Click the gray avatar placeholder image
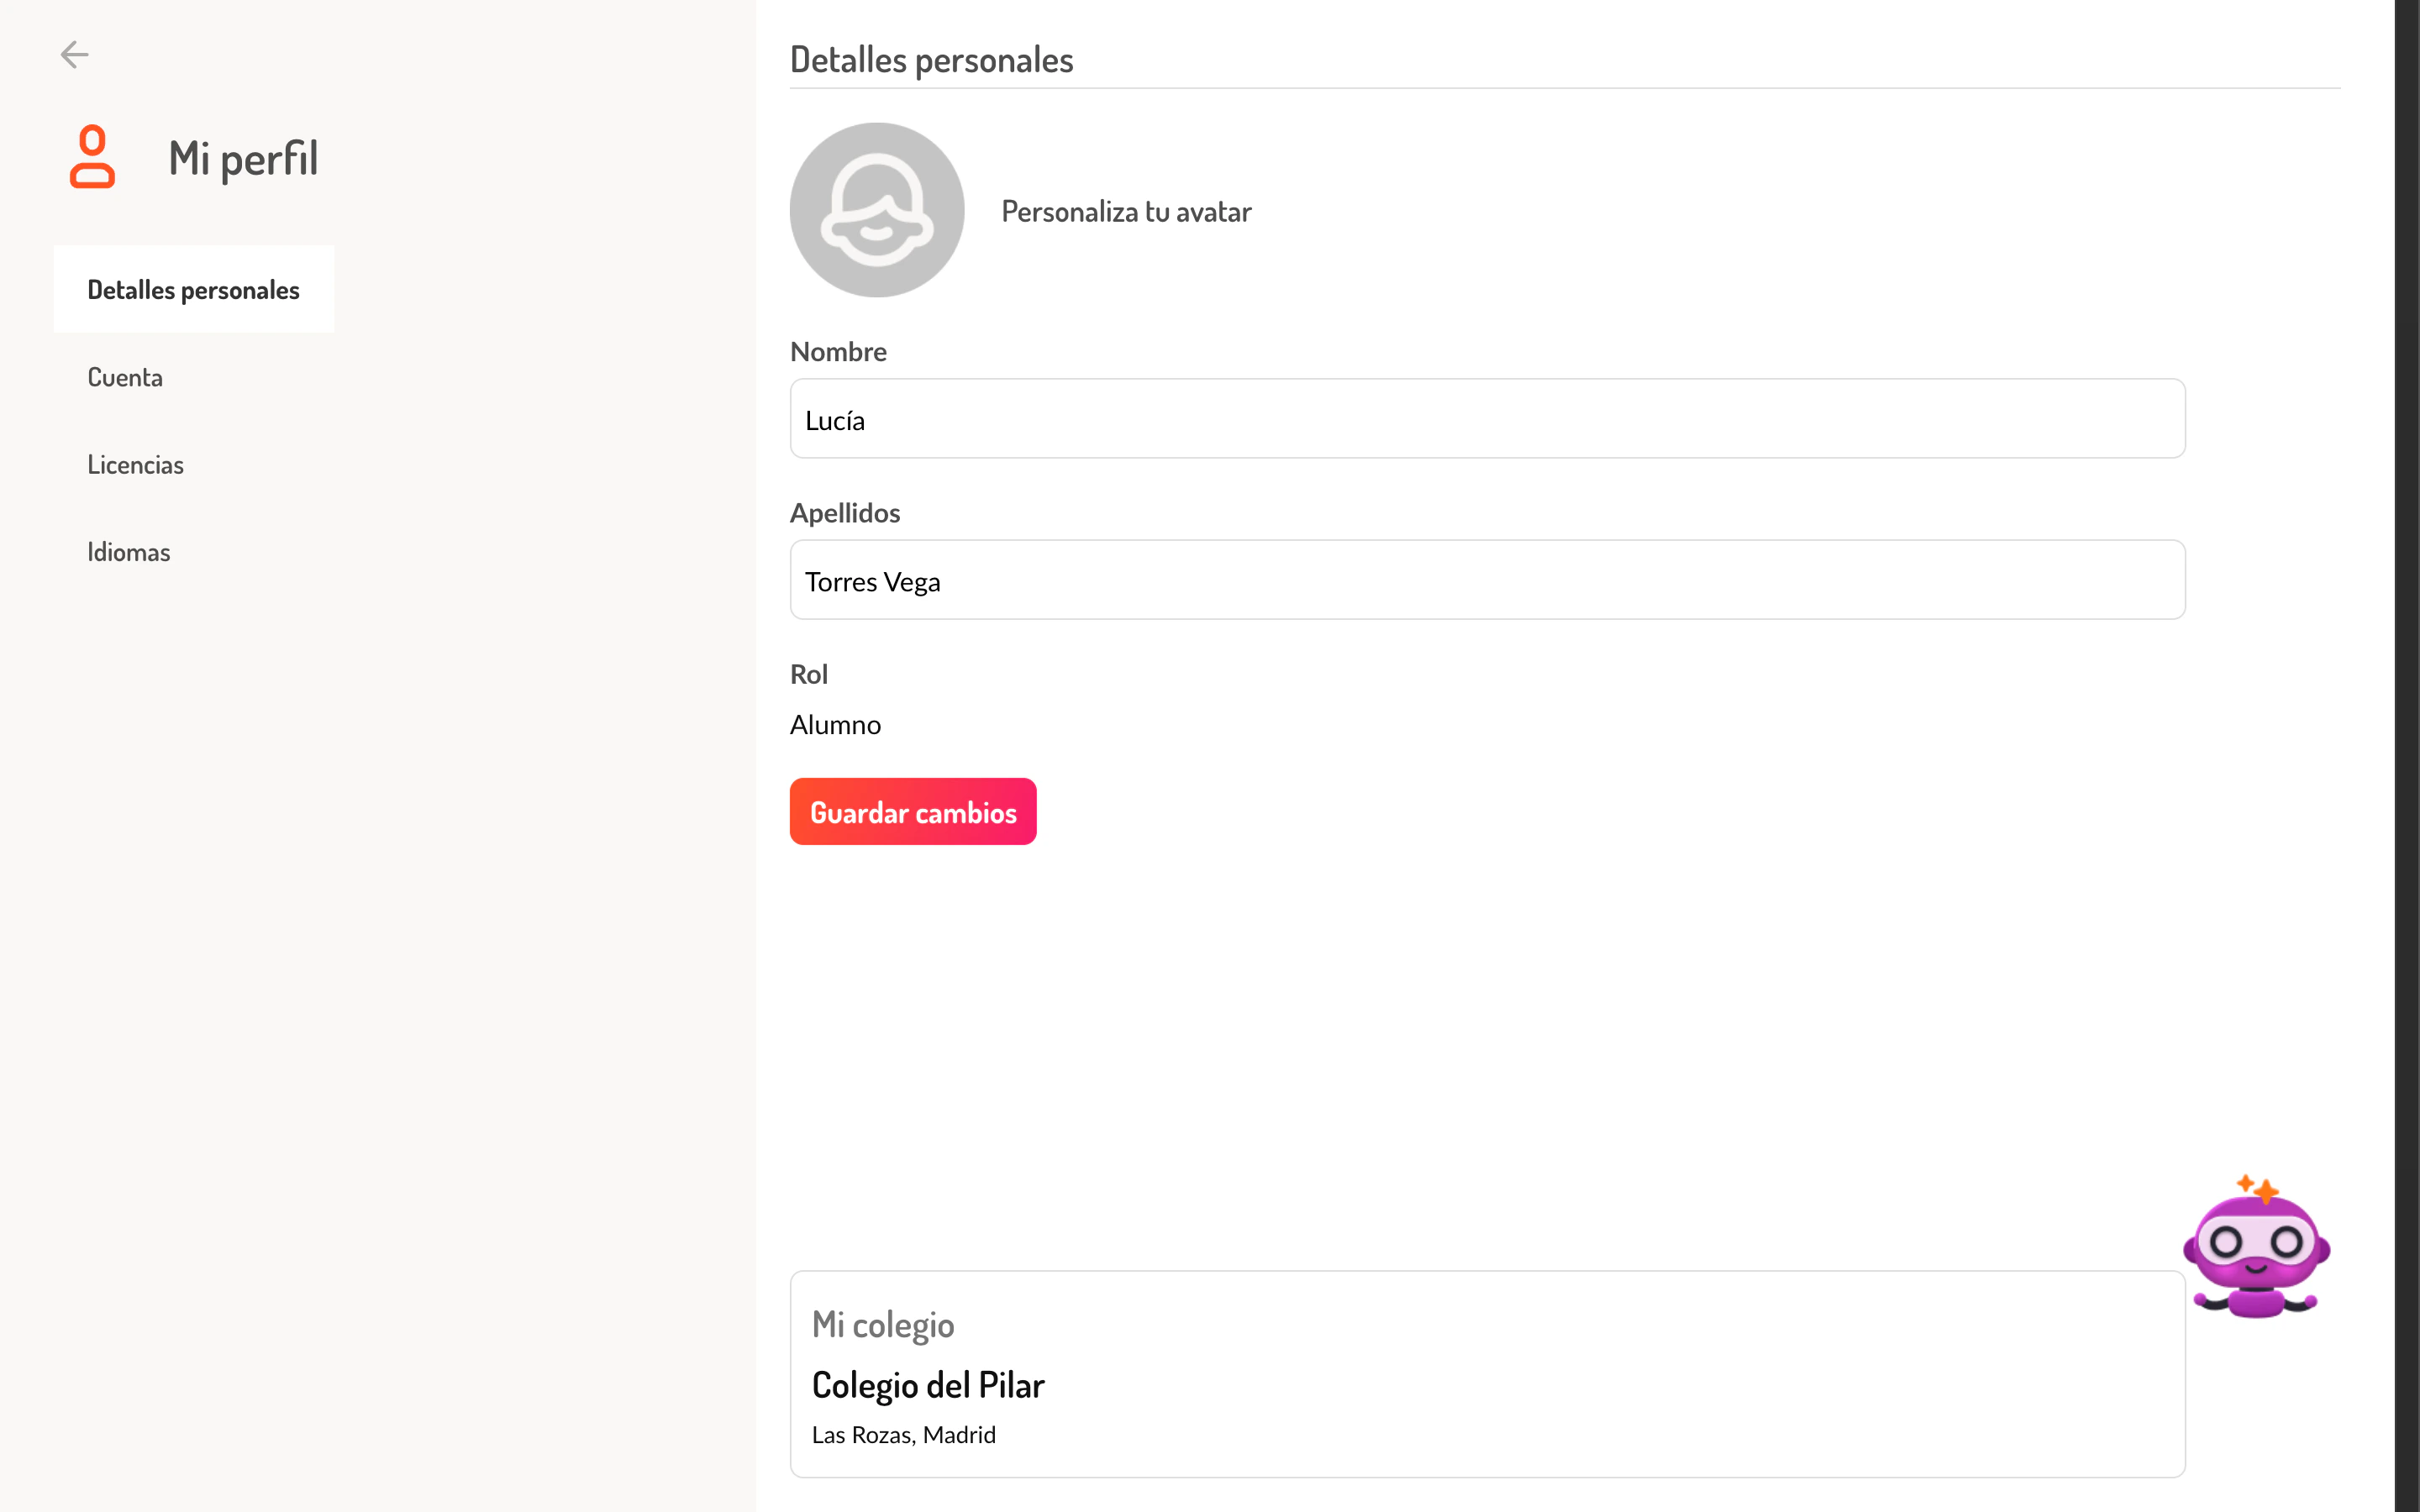 tap(877, 210)
